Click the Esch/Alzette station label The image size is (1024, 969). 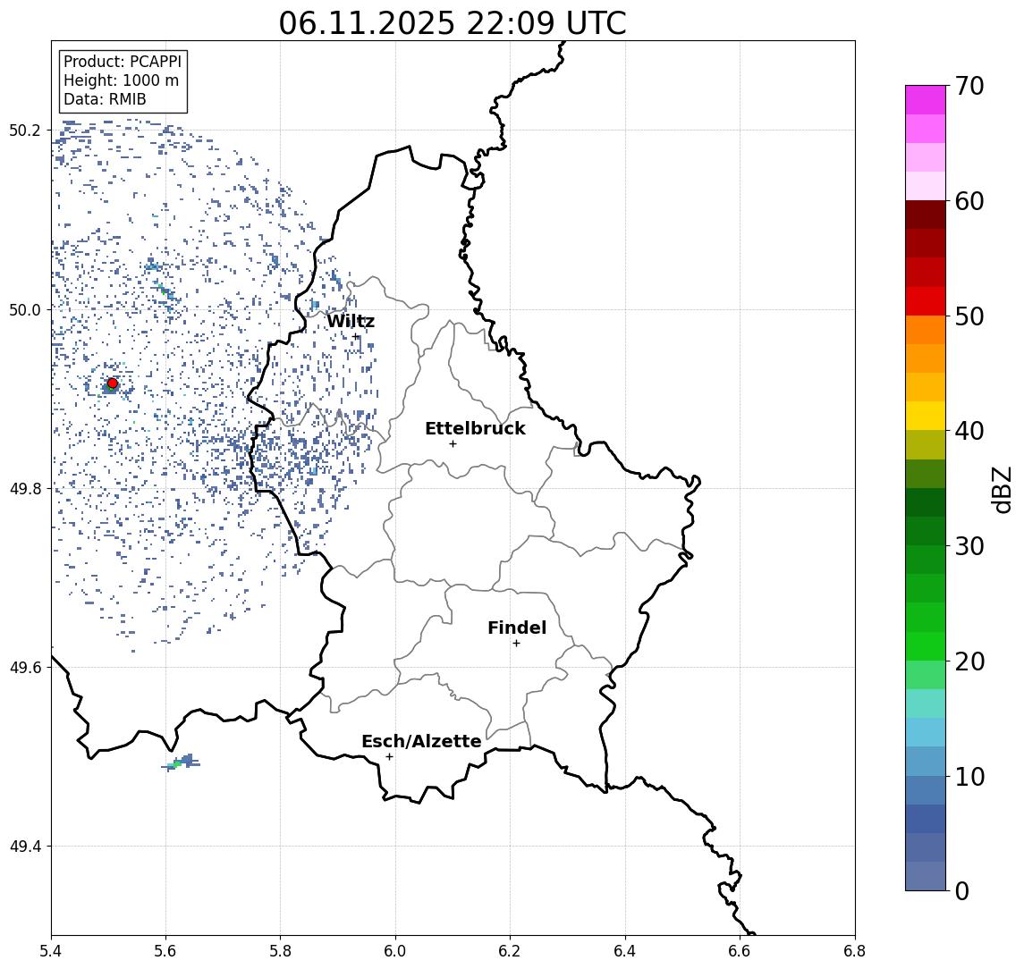[x=421, y=741]
